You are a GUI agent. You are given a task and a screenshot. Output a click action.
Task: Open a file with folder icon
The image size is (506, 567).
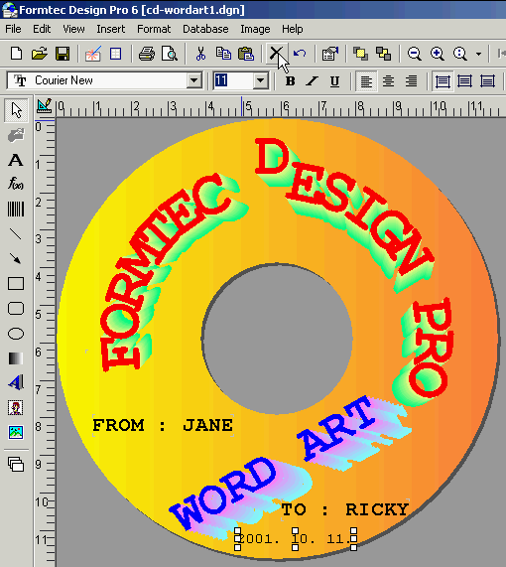(39, 54)
